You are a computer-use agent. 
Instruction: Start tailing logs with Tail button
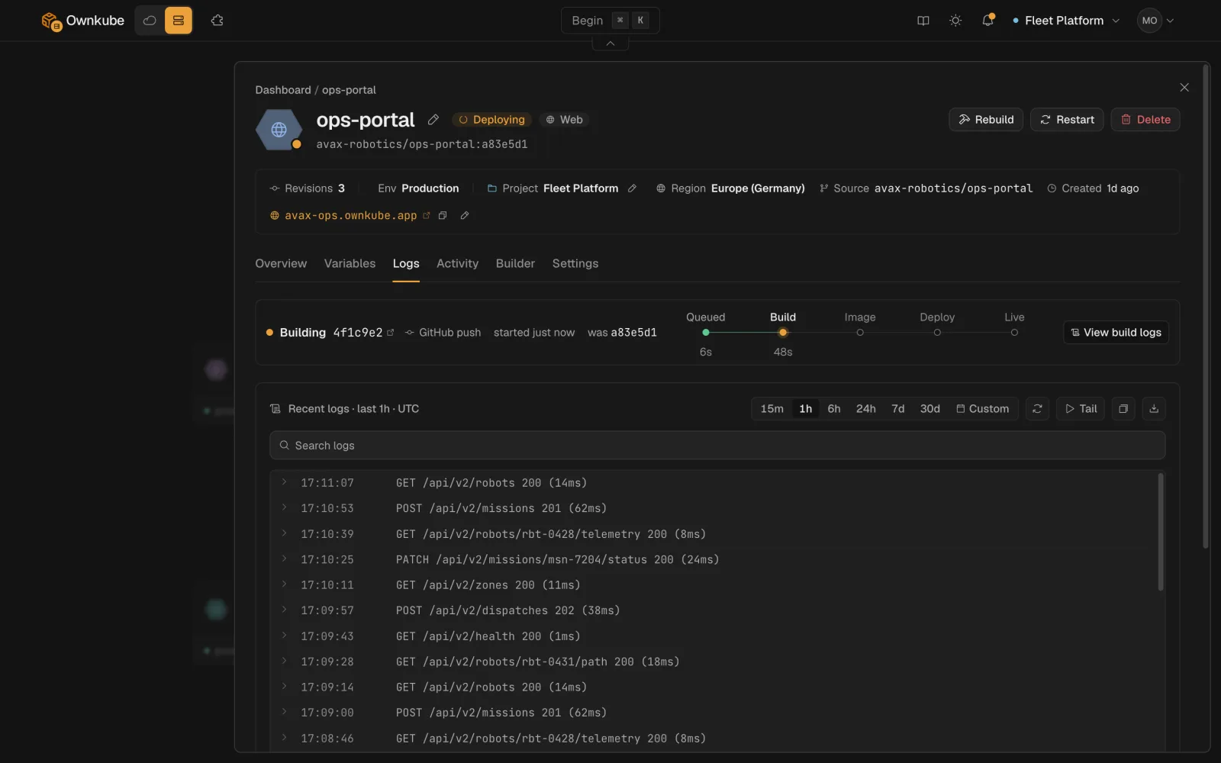pos(1081,409)
